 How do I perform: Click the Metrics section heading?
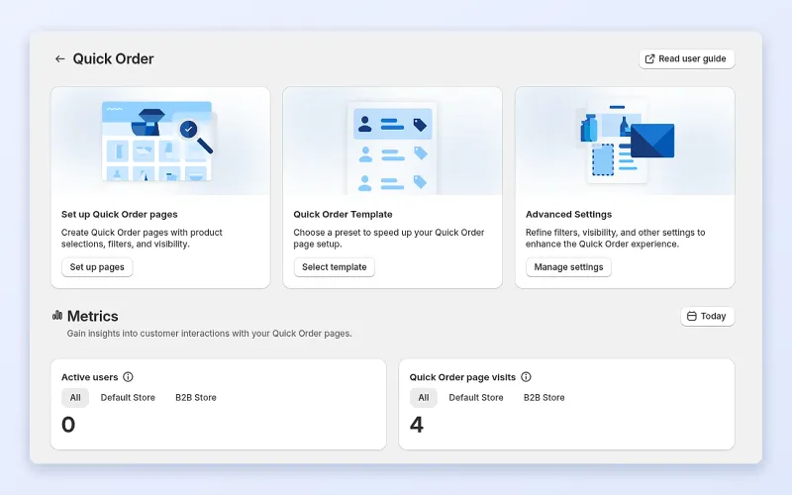pyautogui.click(x=92, y=316)
